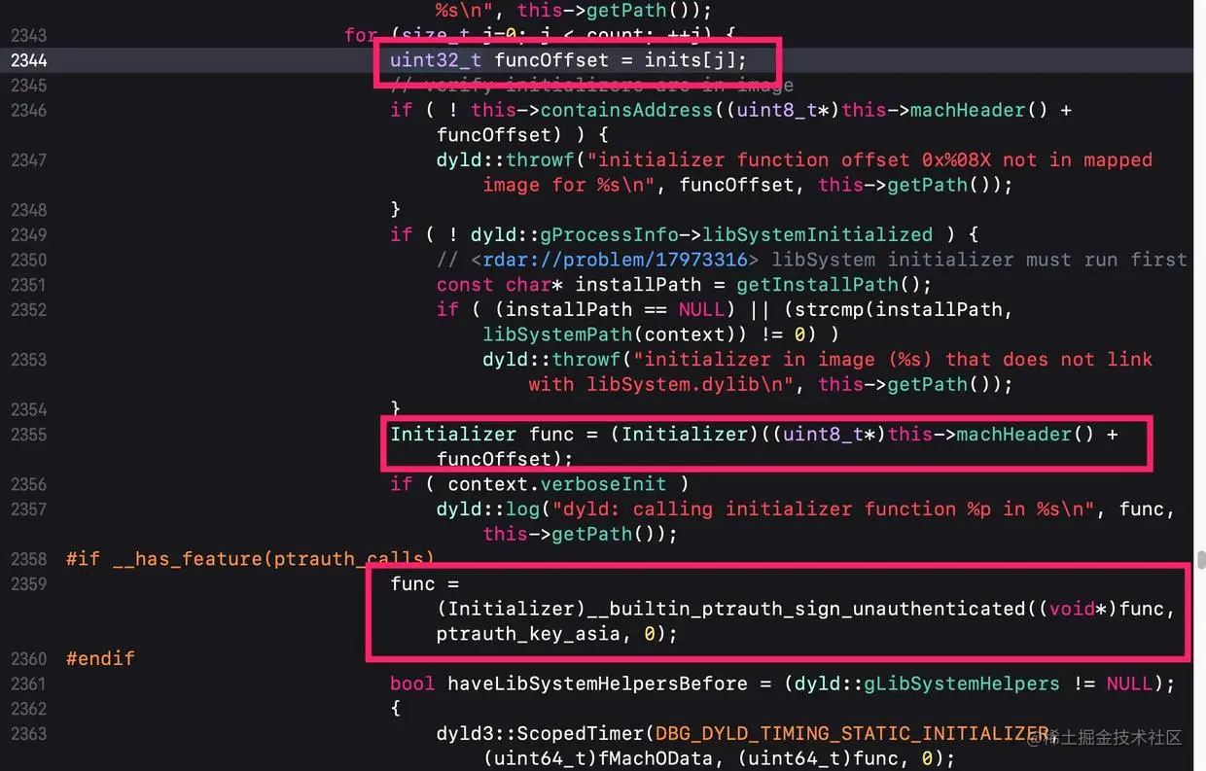Screen dimensions: 1206x771
Task: Click the (void*)func cast
Action: 1101,609
